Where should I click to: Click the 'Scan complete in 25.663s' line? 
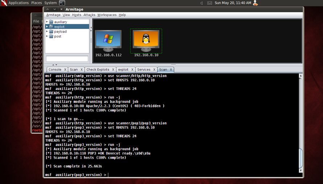pos(74,166)
